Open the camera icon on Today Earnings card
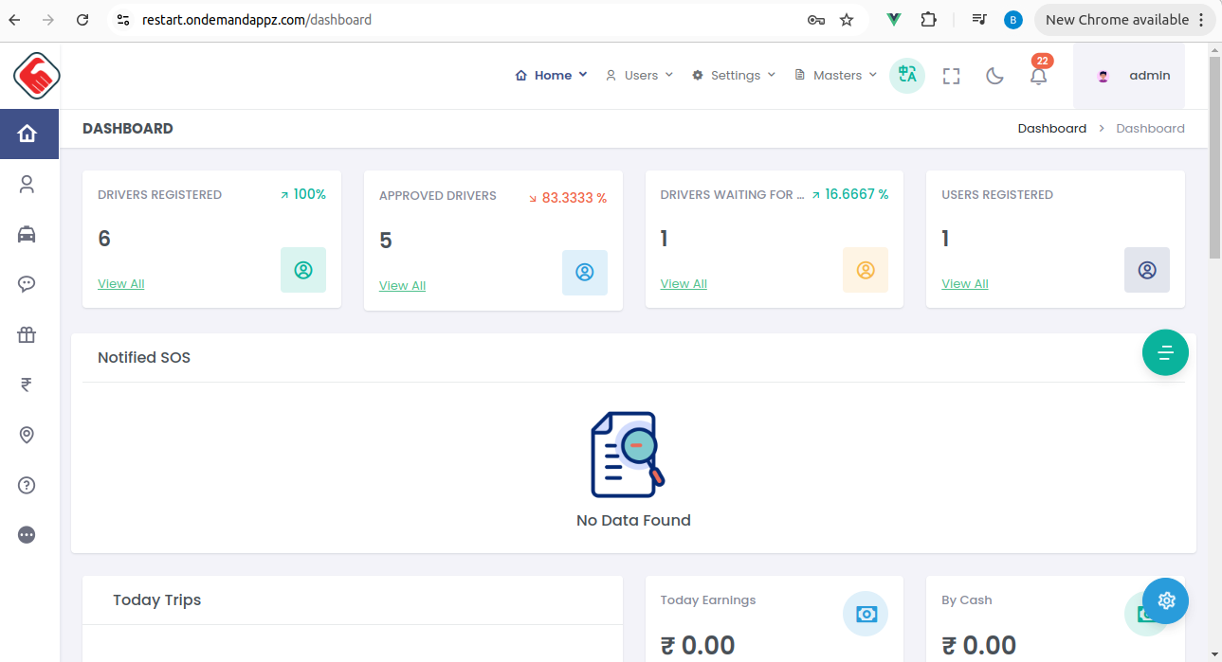The width and height of the screenshot is (1222, 662). pyautogui.click(x=865, y=614)
